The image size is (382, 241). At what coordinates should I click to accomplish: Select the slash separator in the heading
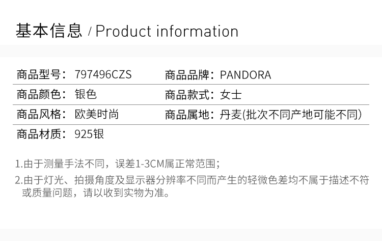coord(90,33)
